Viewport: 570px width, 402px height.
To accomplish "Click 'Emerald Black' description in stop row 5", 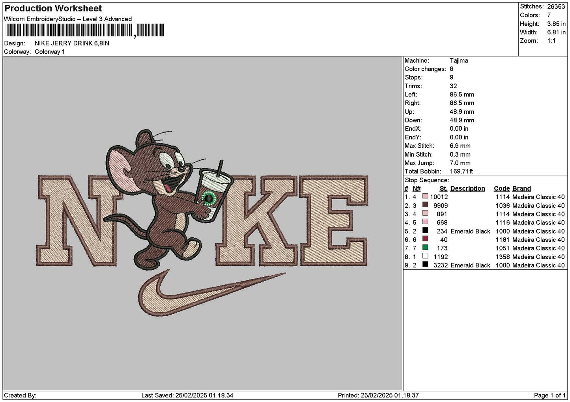I will (470, 231).
